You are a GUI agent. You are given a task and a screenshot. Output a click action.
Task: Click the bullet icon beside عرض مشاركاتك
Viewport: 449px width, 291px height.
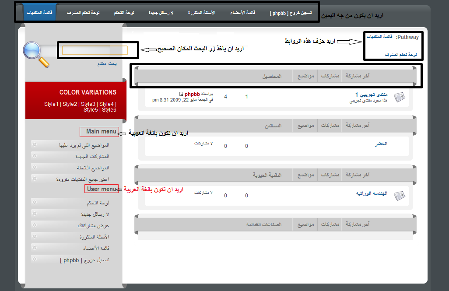[x=34, y=225]
